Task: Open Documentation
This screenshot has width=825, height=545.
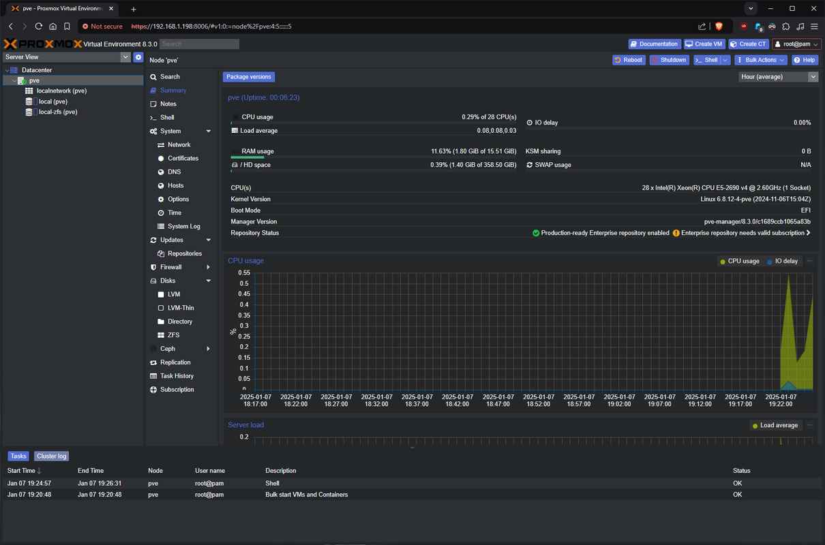Action: coord(654,44)
